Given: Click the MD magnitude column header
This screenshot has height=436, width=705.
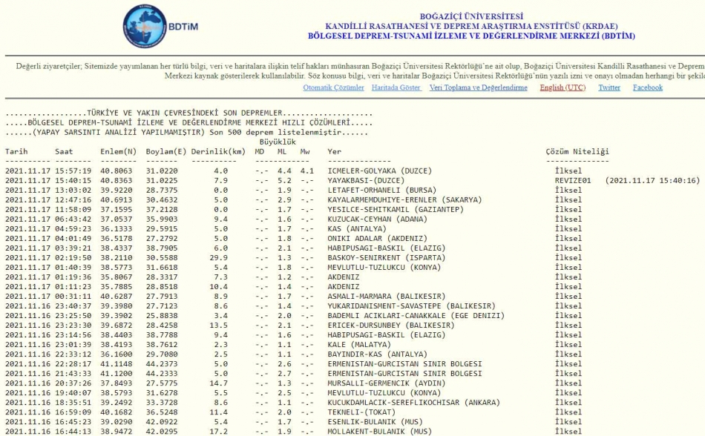Looking at the screenshot, I should (x=260, y=152).
